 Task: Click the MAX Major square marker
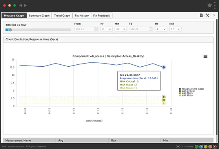point(164,100)
